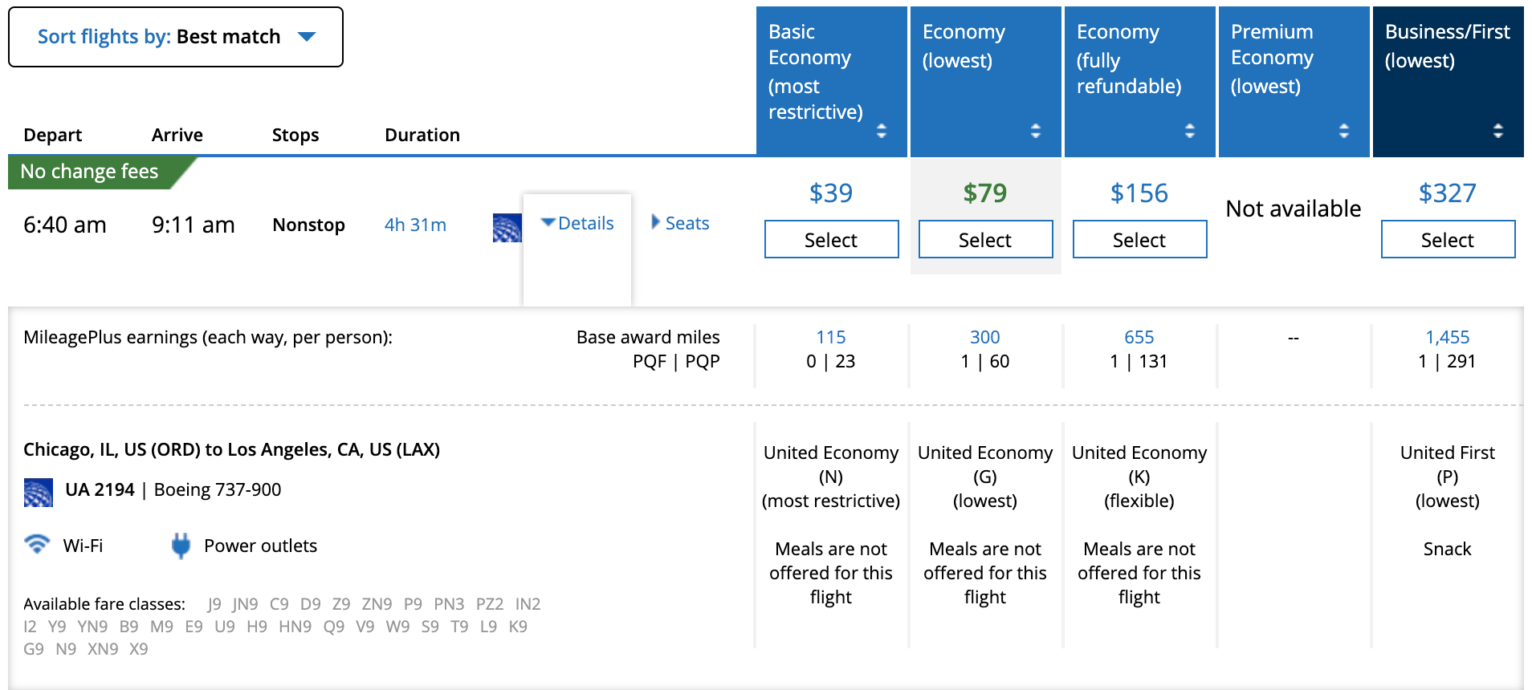The width and height of the screenshot is (1532, 690).
Task: Sort by Economy (fully refundable) column arrows
Action: click(1189, 131)
